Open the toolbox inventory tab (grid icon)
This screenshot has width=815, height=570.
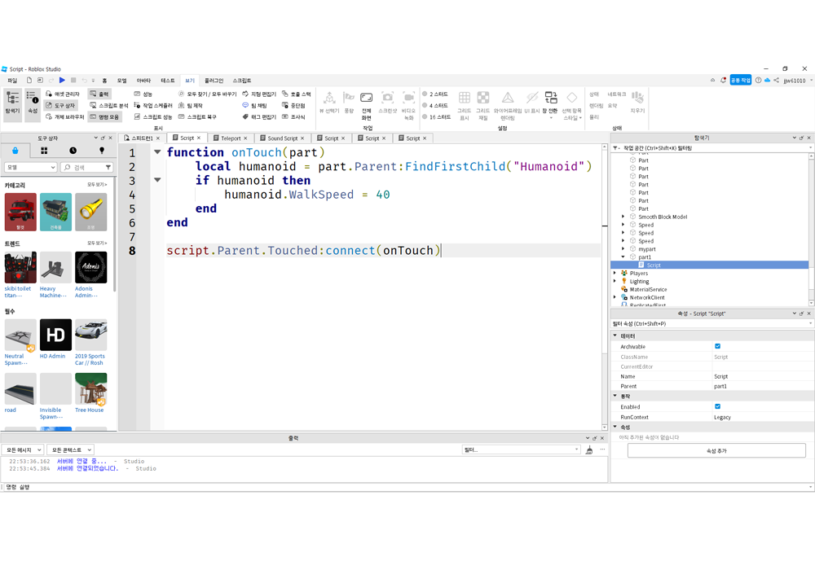pos(44,151)
